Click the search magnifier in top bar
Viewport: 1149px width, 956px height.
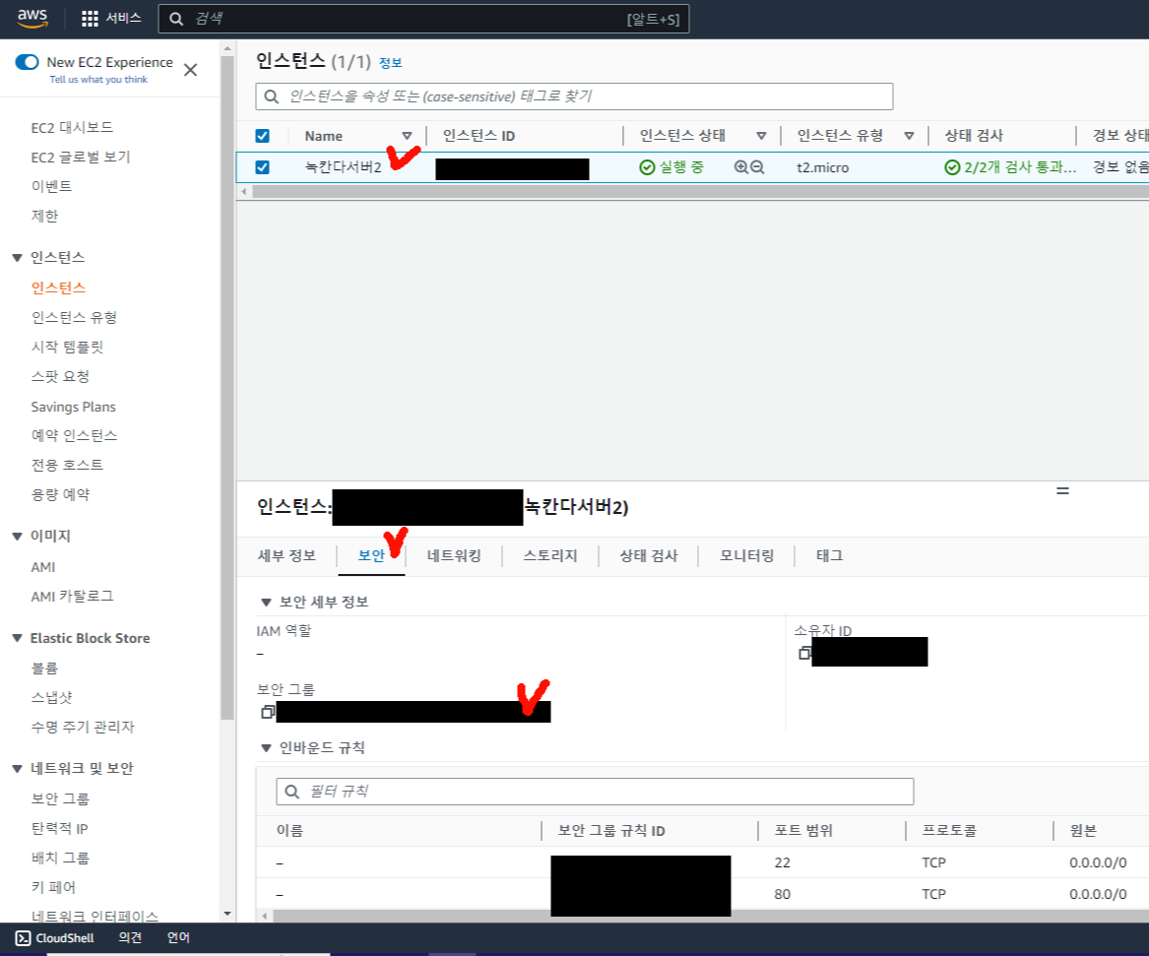(176, 19)
